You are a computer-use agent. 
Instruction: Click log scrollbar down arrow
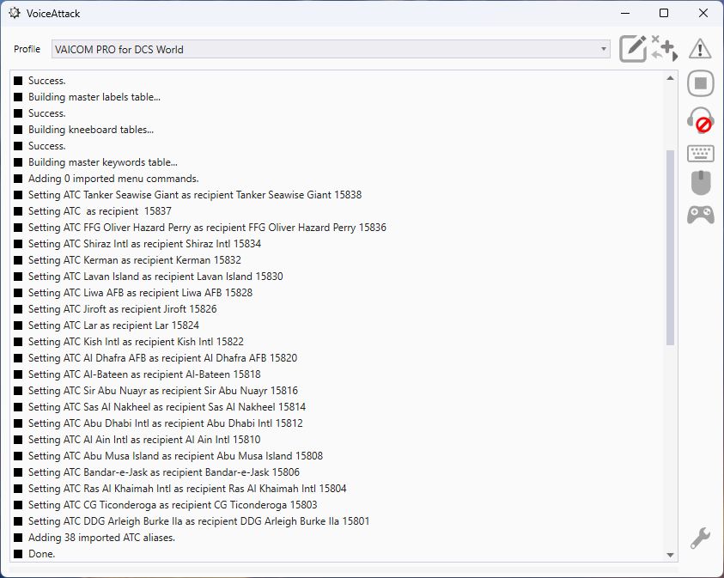(x=670, y=555)
